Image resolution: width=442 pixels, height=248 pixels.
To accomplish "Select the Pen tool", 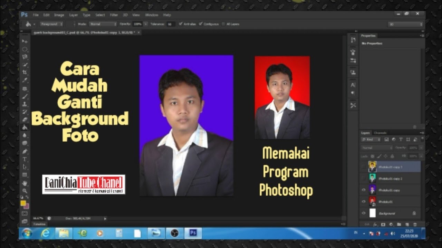I will click(25, 151).
